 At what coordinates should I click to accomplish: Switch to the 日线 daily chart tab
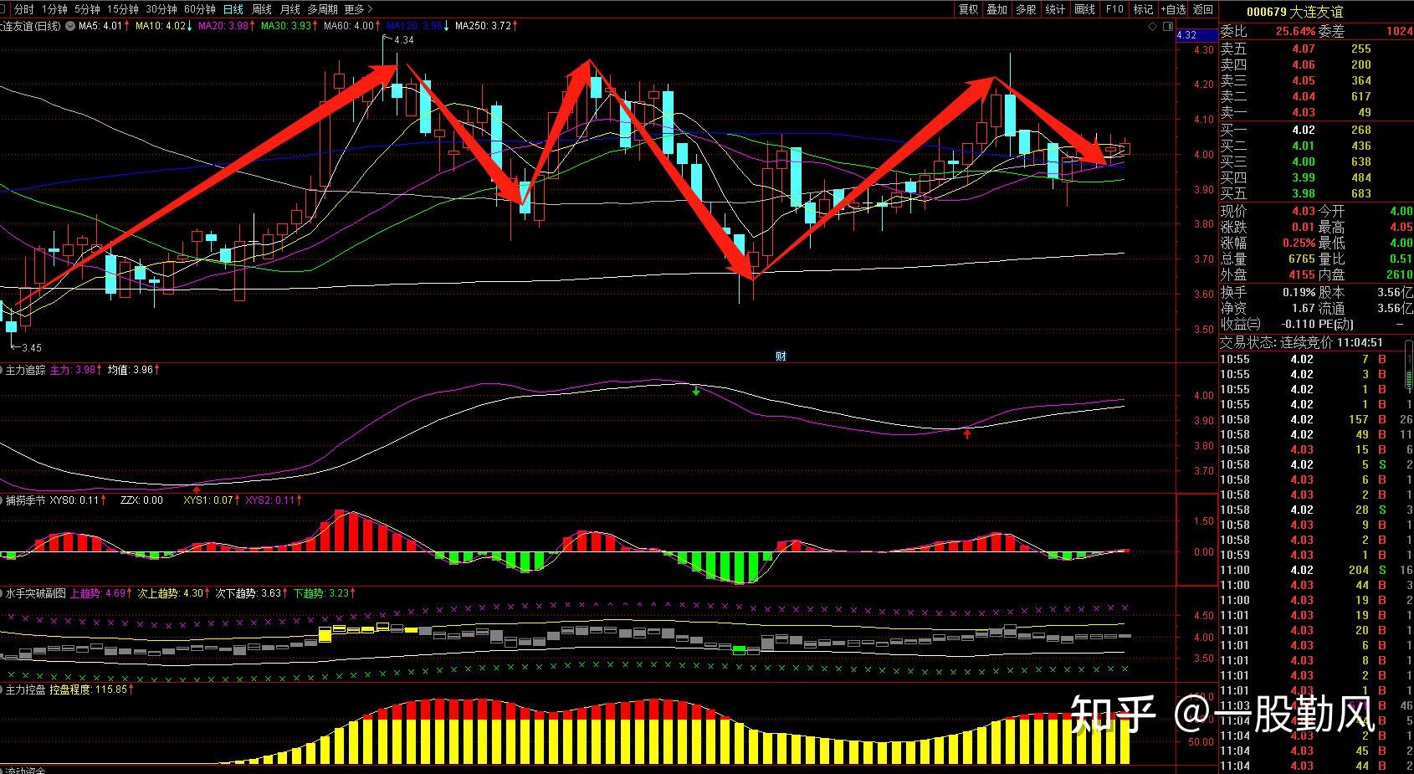(x=233, y=9)
